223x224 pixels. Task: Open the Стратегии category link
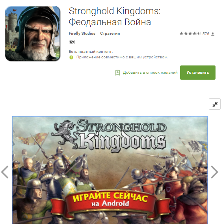pos(110,34)
